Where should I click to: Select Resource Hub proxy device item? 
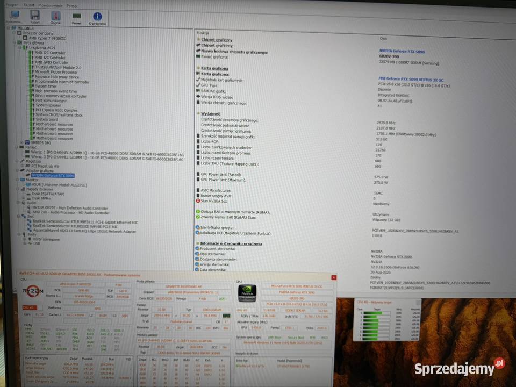pos(57,77)
